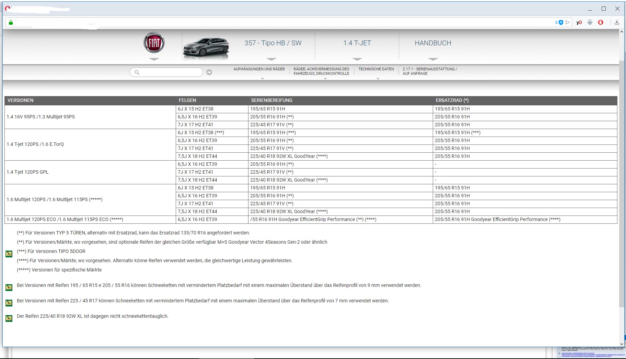Image resolution: width=626 pixels, height=359 pixels.
Task: Expand the 1.4 T-JET engine dropdown
Action: [357, 43]
